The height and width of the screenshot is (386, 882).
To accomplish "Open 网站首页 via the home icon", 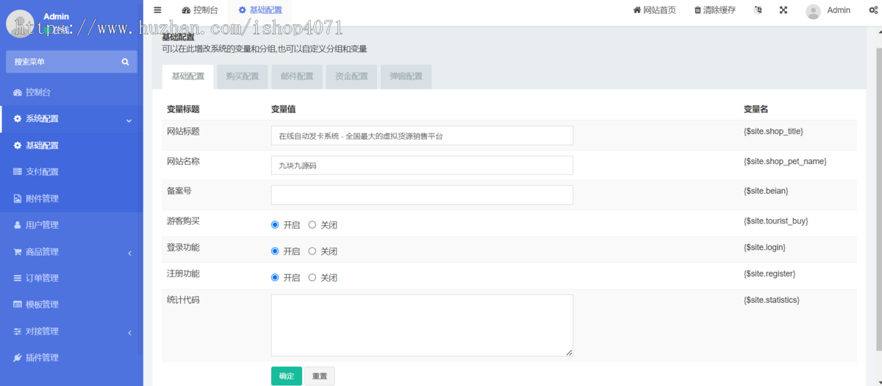I will click(637, 10).
